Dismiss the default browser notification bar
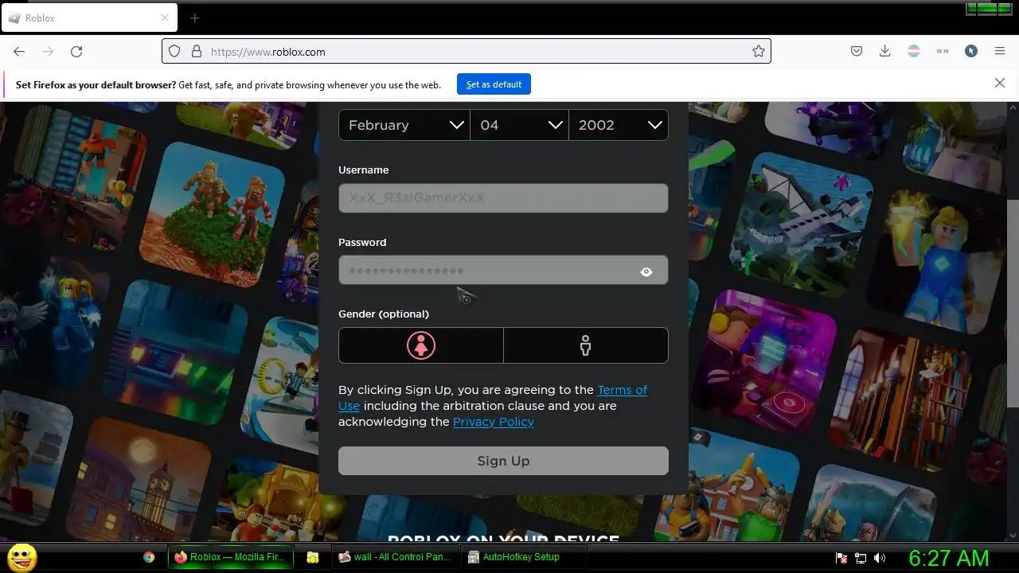 tap(1000, 83)
